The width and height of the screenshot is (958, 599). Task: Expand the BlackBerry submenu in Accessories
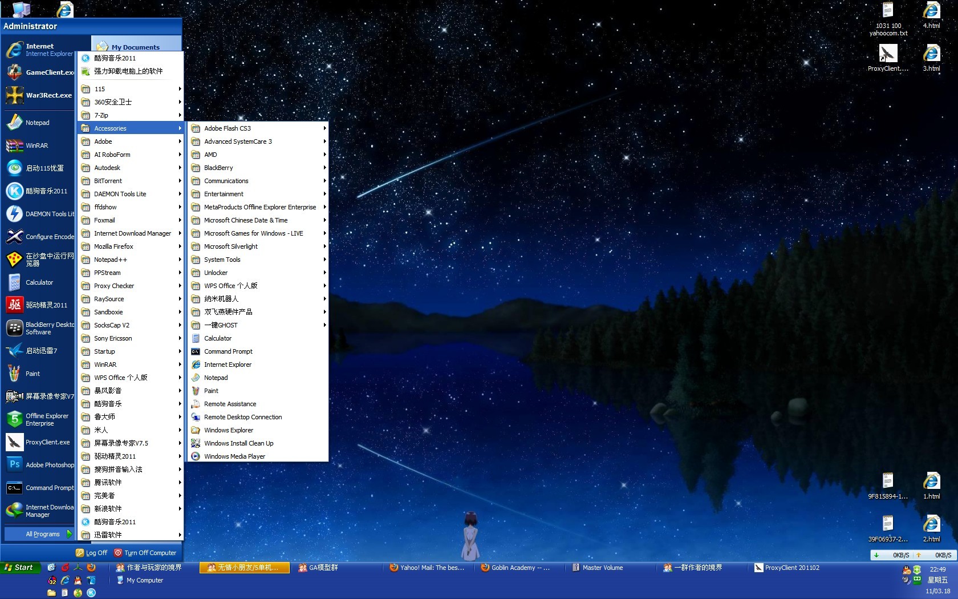pos(258,168)
